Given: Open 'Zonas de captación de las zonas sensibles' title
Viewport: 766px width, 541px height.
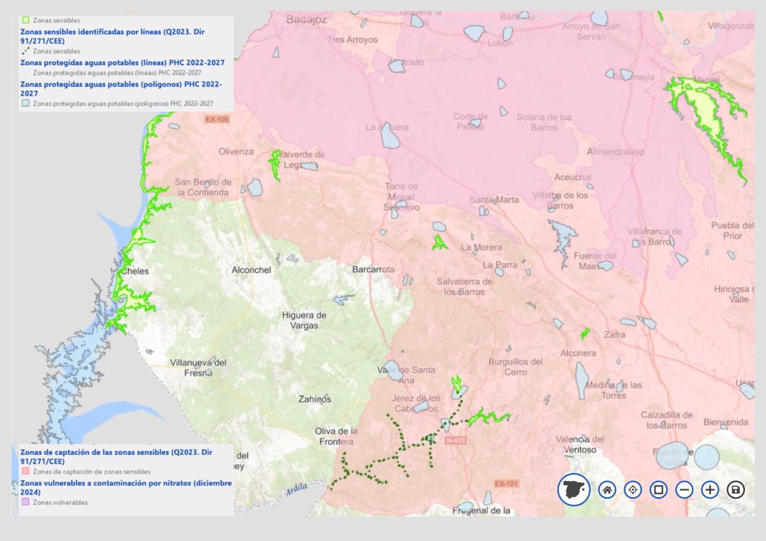Looking at the screenshot, I should pos(116,456).
